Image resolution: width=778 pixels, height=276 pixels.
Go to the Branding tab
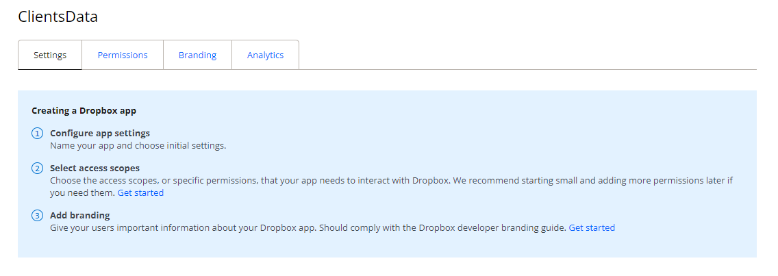197,55
